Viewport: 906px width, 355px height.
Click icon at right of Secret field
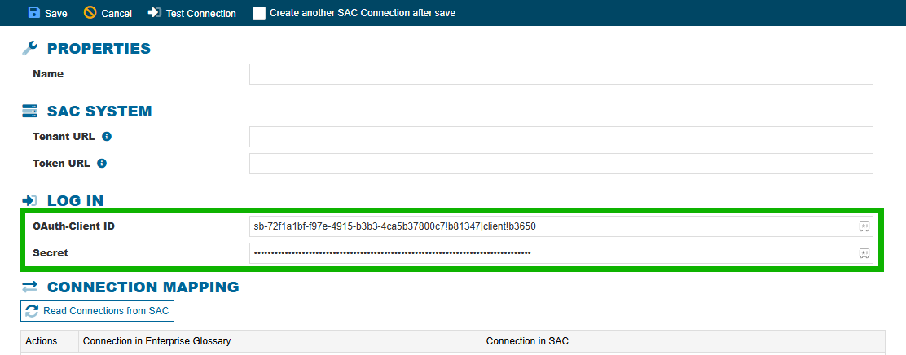[864, 253]
